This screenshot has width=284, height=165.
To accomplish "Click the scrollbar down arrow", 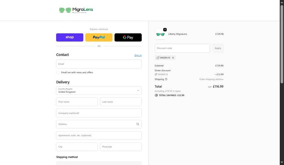I will click(x=282, y=163).
